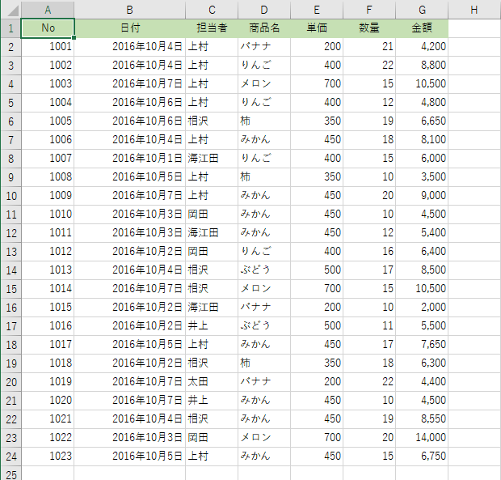Select 太田 in the 担当者 column
The height and width of the screenshot is (480, 501).
coord(212,382)
